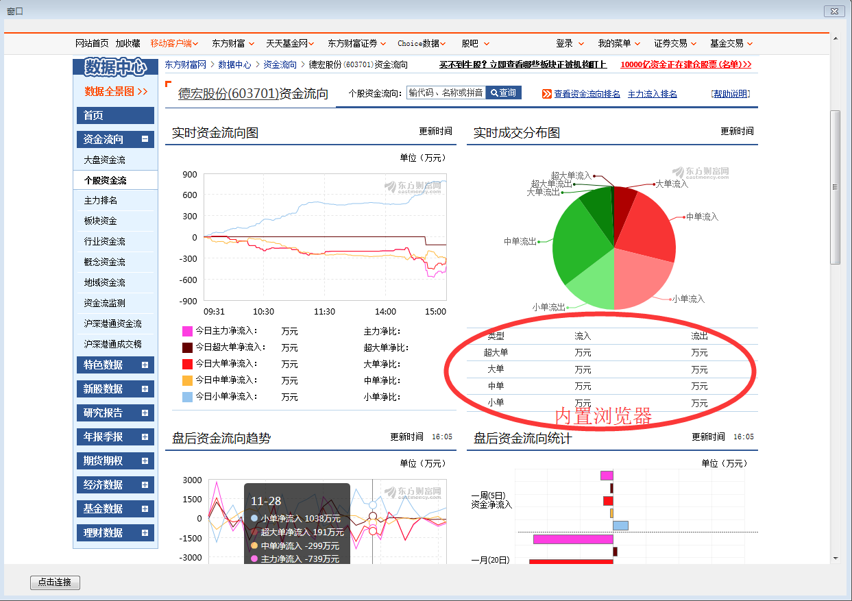Screen dimensions: 852x601
Task: Click the orange arrow icon beside 查看资金流向排名
Action: 547,94
